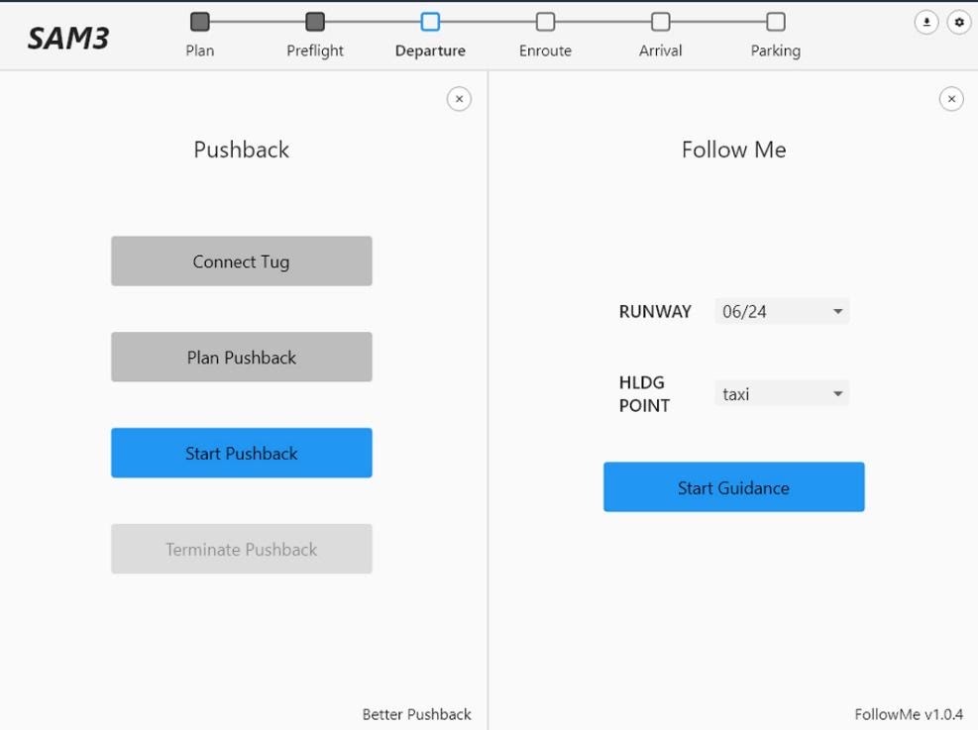The image size is (978, 730).
Task: Click the HLDG POINT label
Action: pos(644,394)
